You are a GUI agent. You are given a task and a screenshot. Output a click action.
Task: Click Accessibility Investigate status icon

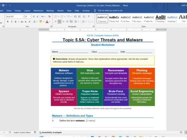pyautogui.click(x=40, y=133)
